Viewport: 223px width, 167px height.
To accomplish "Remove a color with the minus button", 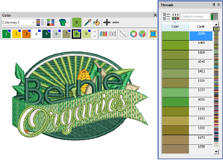I will tap(116, 23).
